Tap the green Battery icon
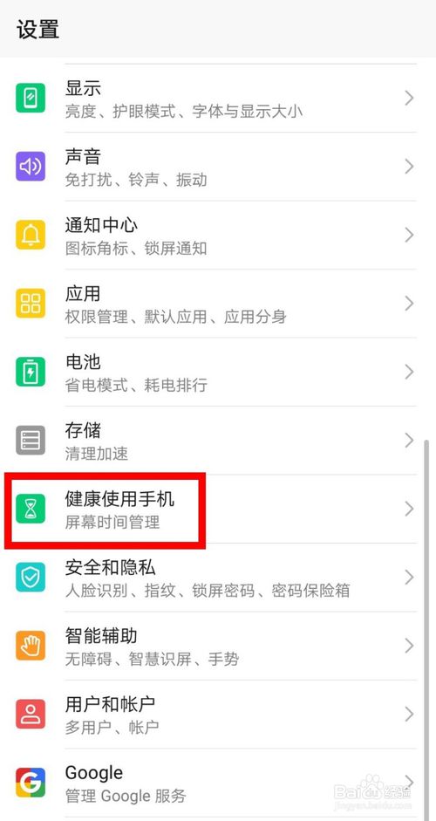Screen dimensions: 436x821 31,372
